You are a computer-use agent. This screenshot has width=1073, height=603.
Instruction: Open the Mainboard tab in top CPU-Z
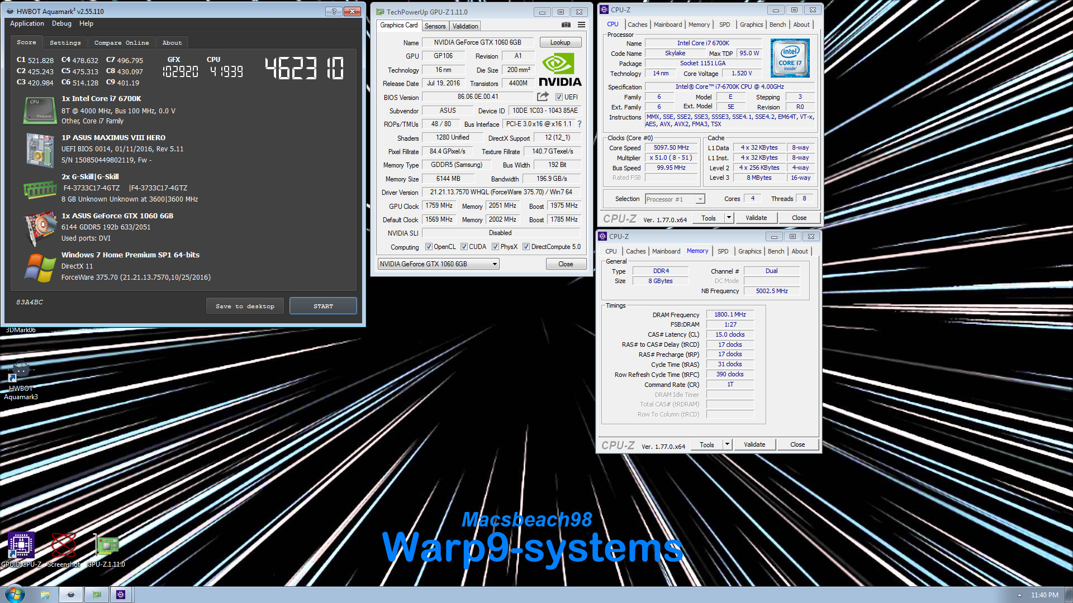(668, 25)
